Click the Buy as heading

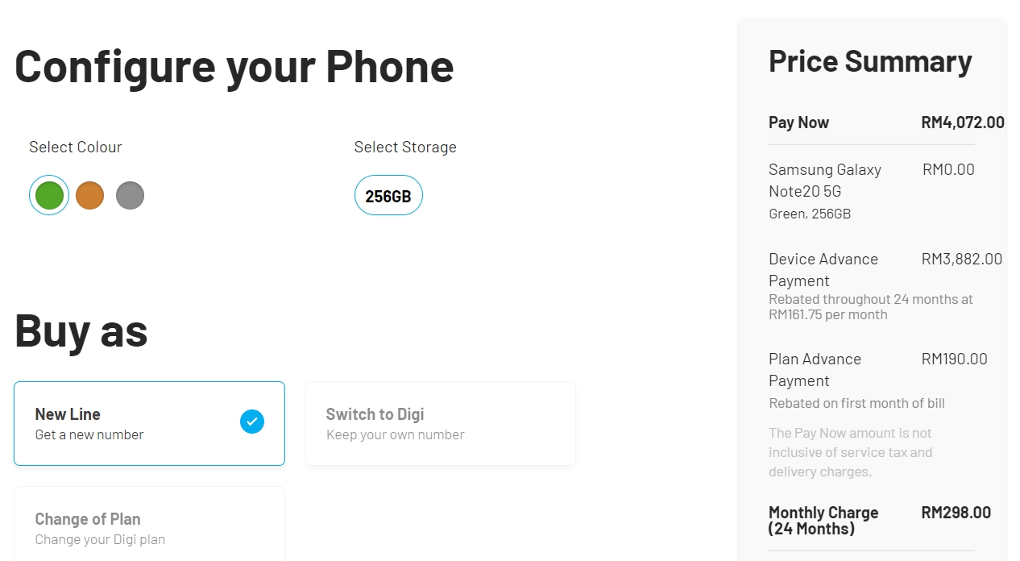(81, 330)
